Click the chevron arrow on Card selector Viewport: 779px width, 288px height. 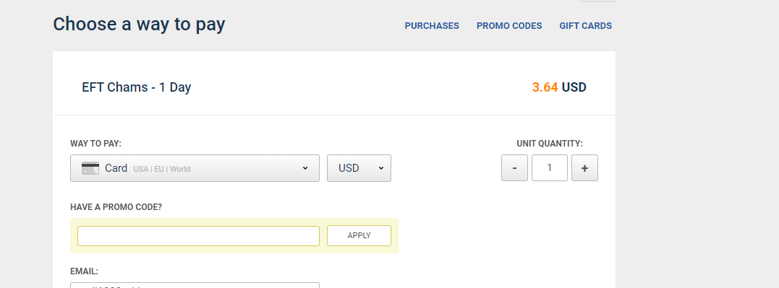(x=305, y=168)
